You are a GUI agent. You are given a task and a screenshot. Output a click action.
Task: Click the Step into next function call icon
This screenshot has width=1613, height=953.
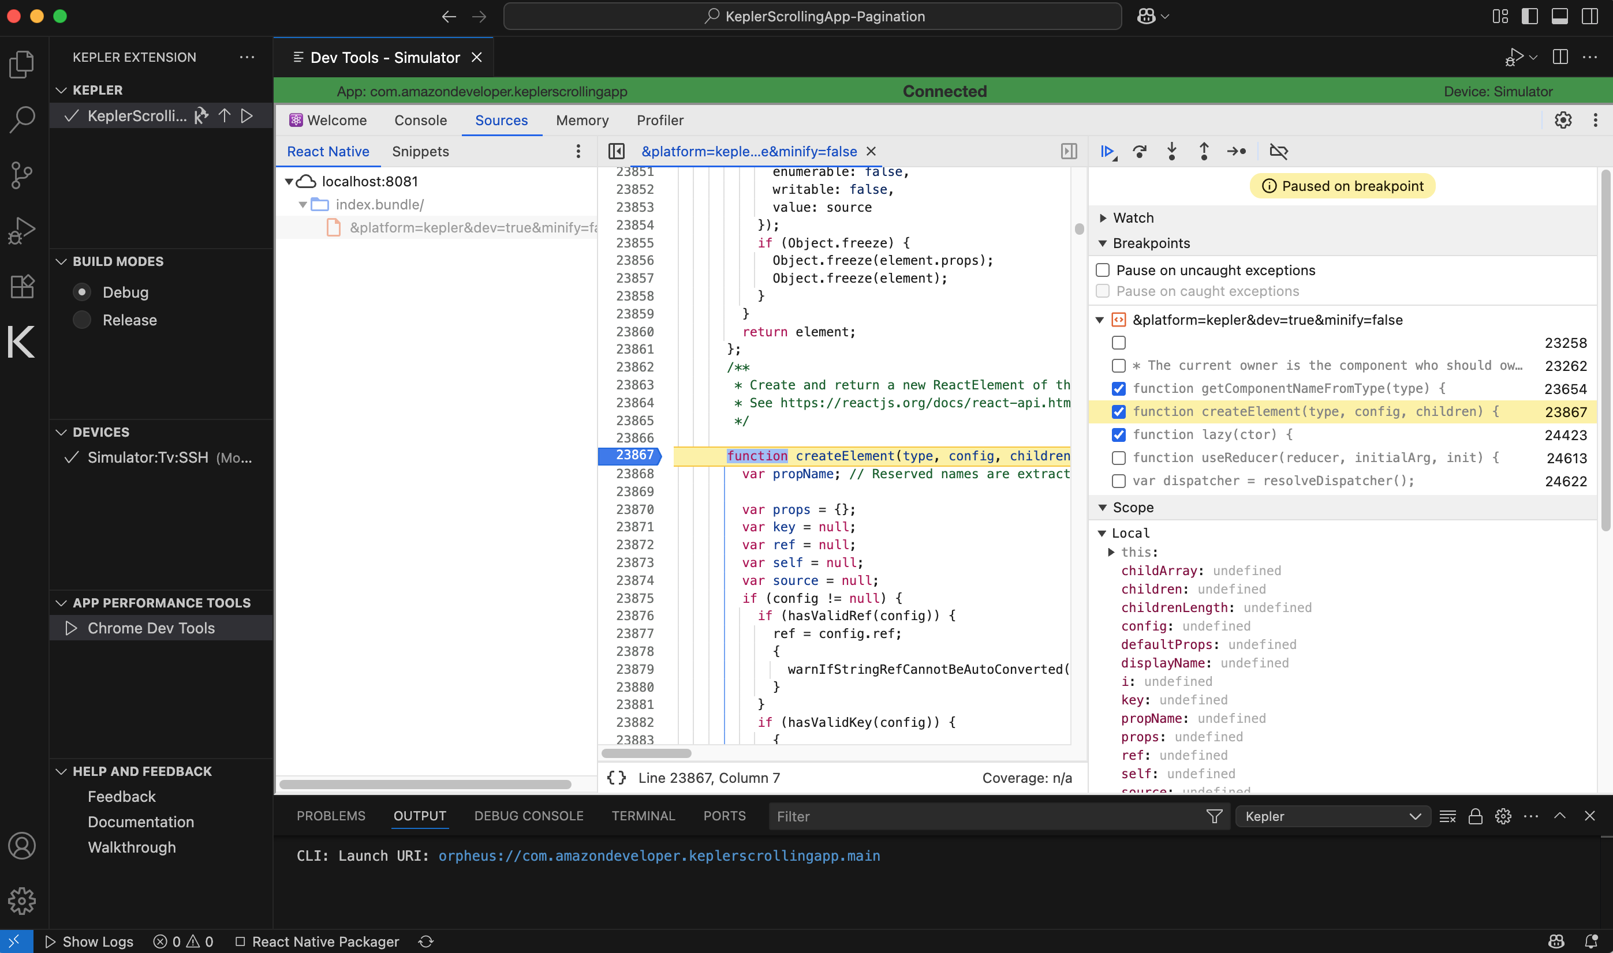[x=1171, y=152]
